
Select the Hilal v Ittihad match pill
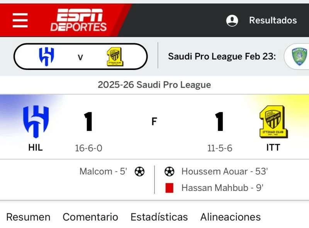tap(80, 57)
